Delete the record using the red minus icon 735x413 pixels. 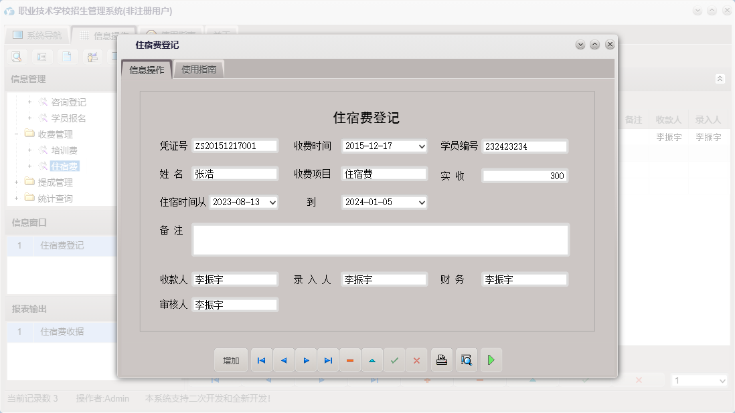click(x=350, y=360)
